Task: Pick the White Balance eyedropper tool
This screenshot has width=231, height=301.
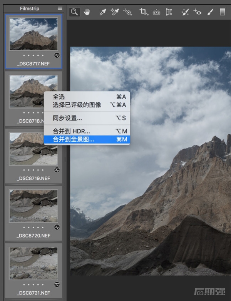Action: tap(103, 12)
